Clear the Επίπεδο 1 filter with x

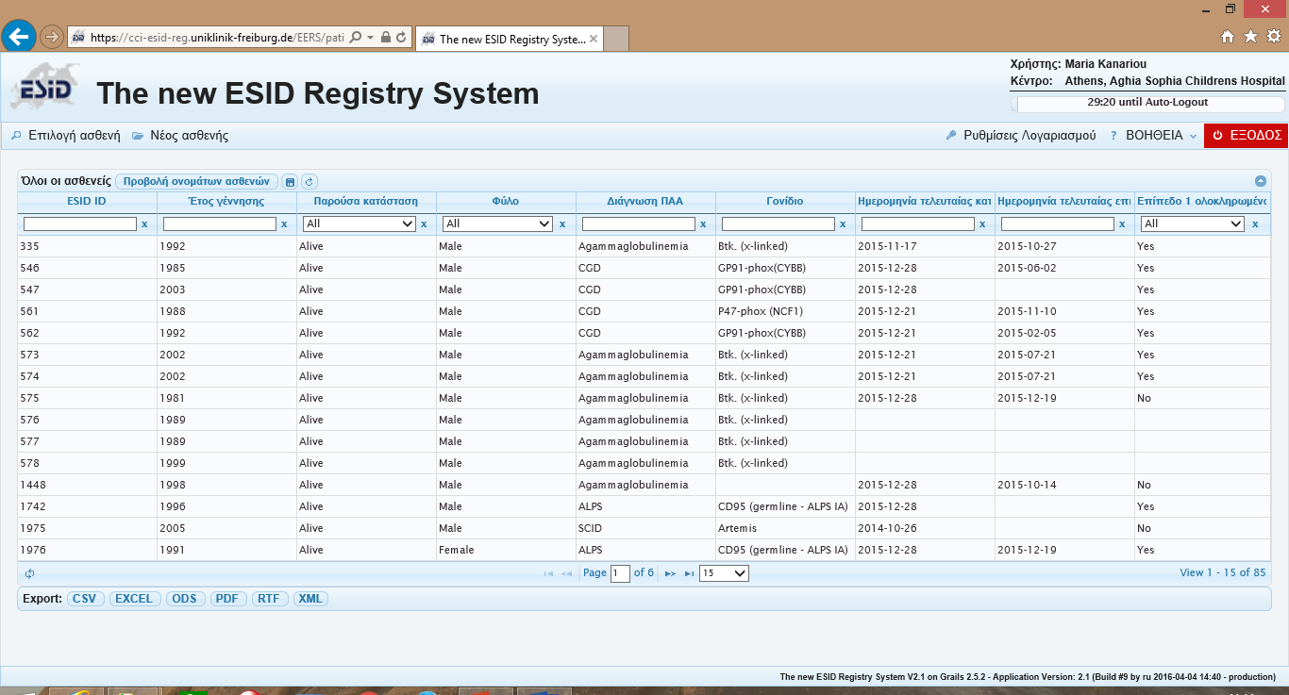click(x=1255, y=224)
